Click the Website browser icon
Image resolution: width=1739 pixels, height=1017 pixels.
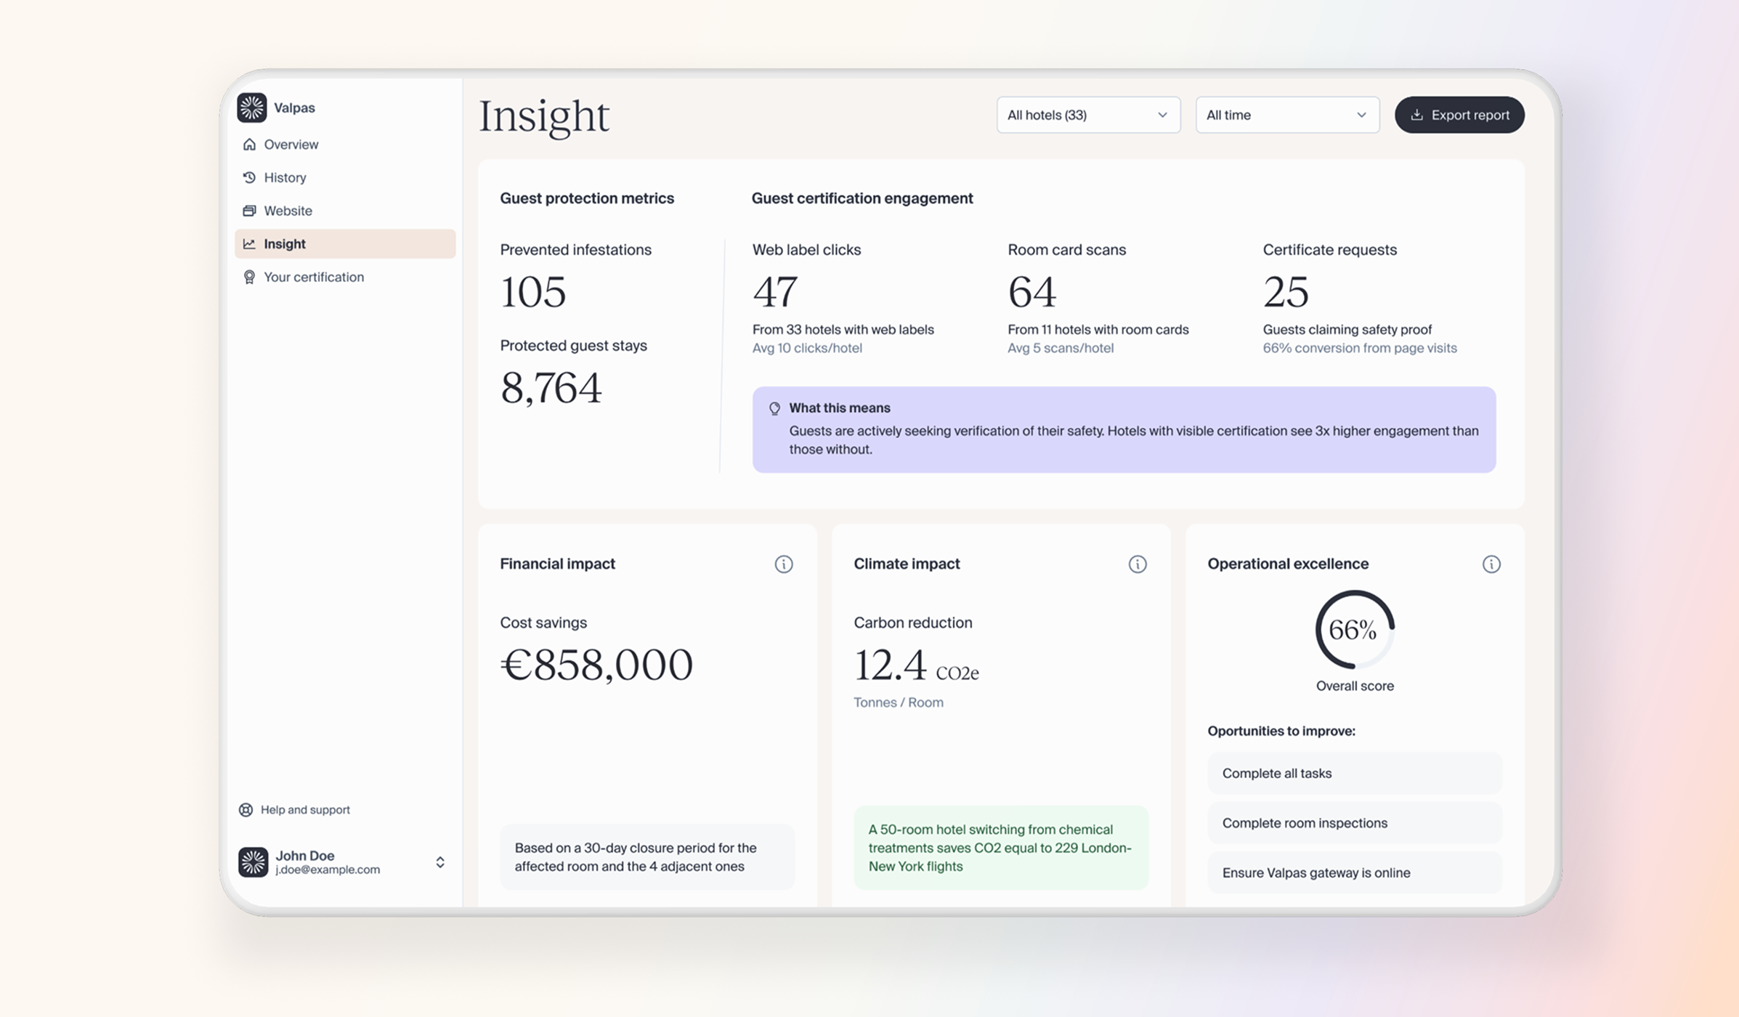[249, 211]
